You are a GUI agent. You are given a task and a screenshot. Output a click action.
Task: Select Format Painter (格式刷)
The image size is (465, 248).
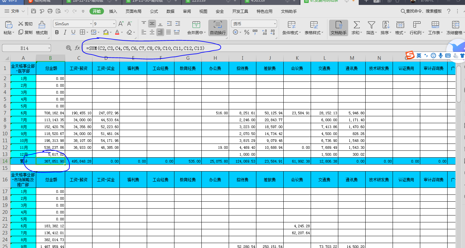tap(42, 28)
